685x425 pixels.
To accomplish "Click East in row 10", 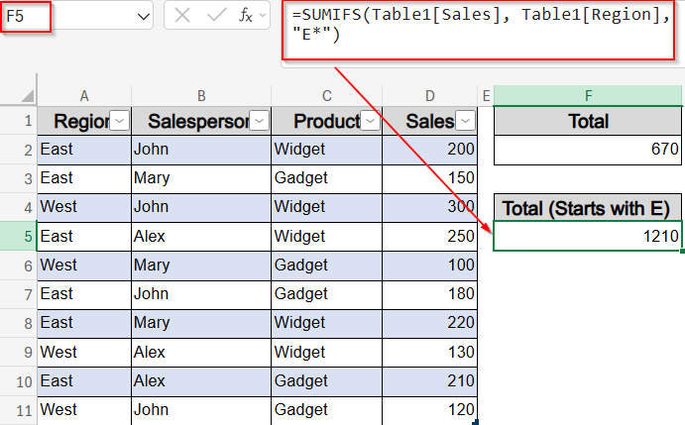I will tap(84, 380).
